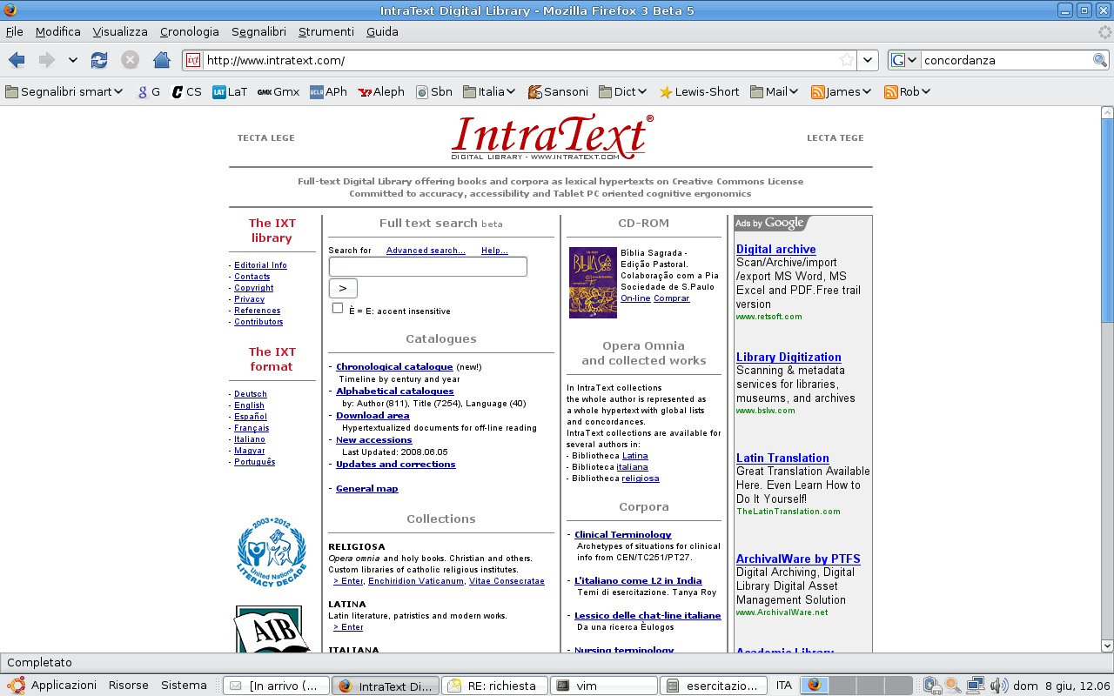1114x696 pixels.
Task: Open the File menu
Action: point(15,31)
